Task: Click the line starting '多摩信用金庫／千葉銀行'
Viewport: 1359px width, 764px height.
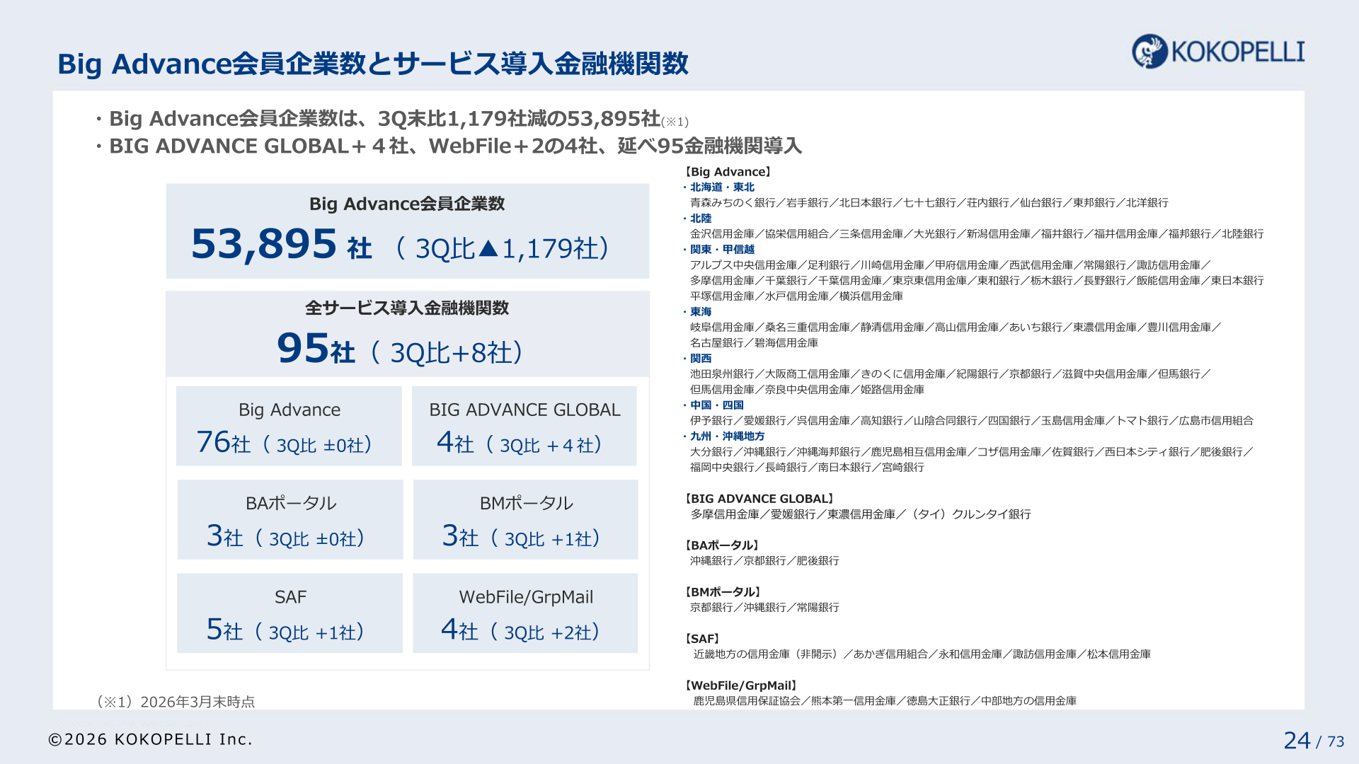Action: [977, 281]
